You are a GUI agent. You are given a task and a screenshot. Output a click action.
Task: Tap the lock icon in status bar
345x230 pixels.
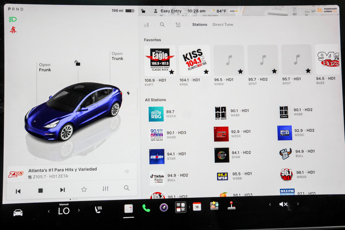pyautogui.click(x=143, y=11)
